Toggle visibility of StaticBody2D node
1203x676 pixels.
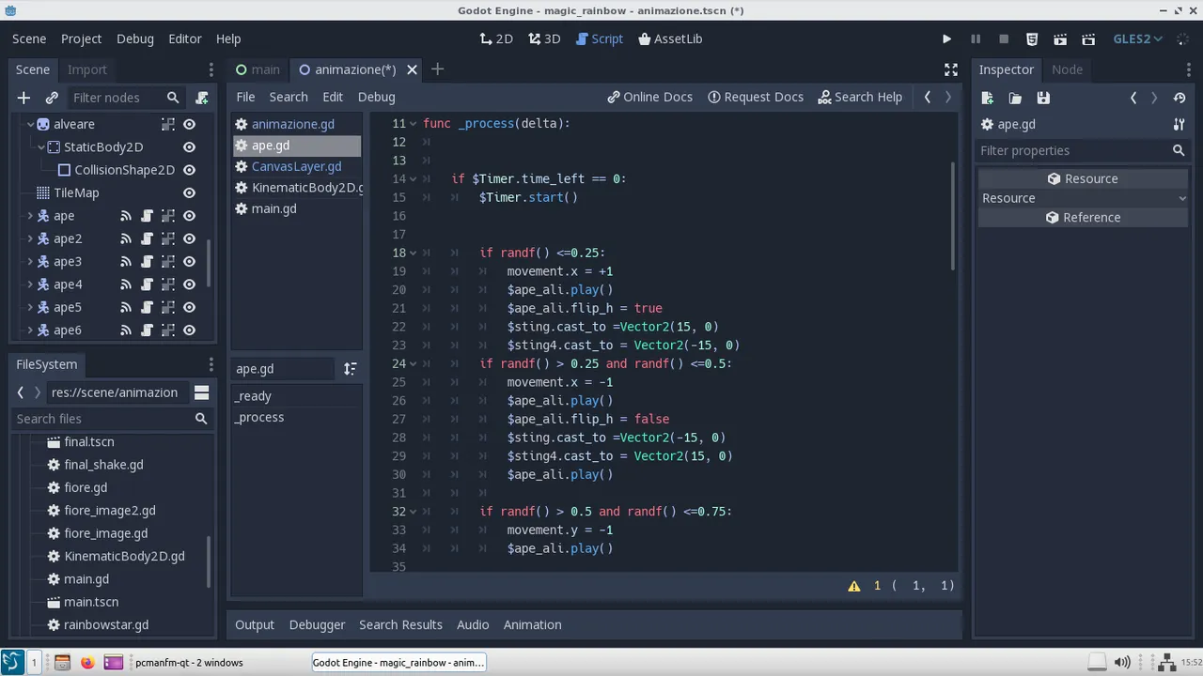coord(189,147)
